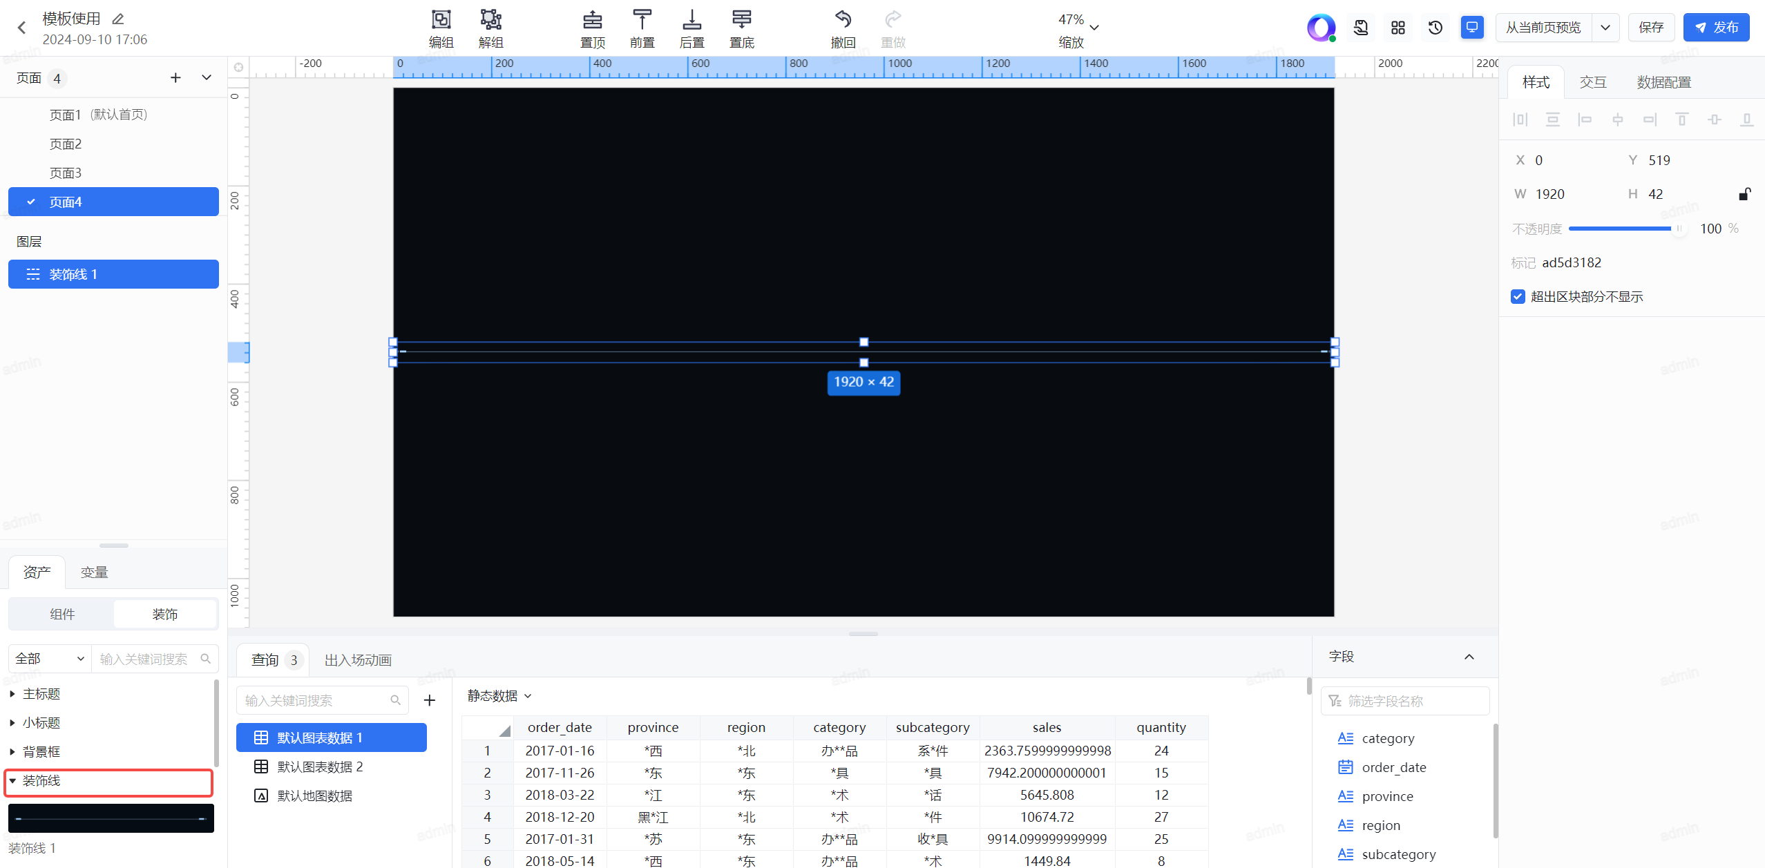Click the align top icon
1765x868 pixels.
click(1682, 119)
